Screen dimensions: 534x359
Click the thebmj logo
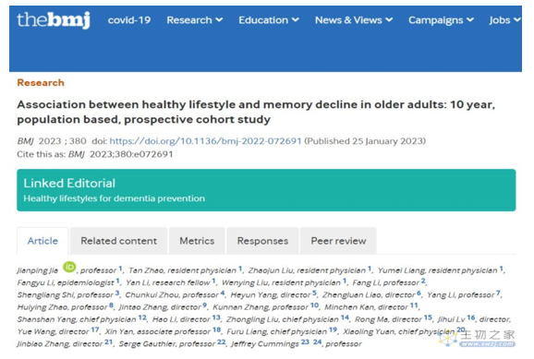[x=54, y=19]
